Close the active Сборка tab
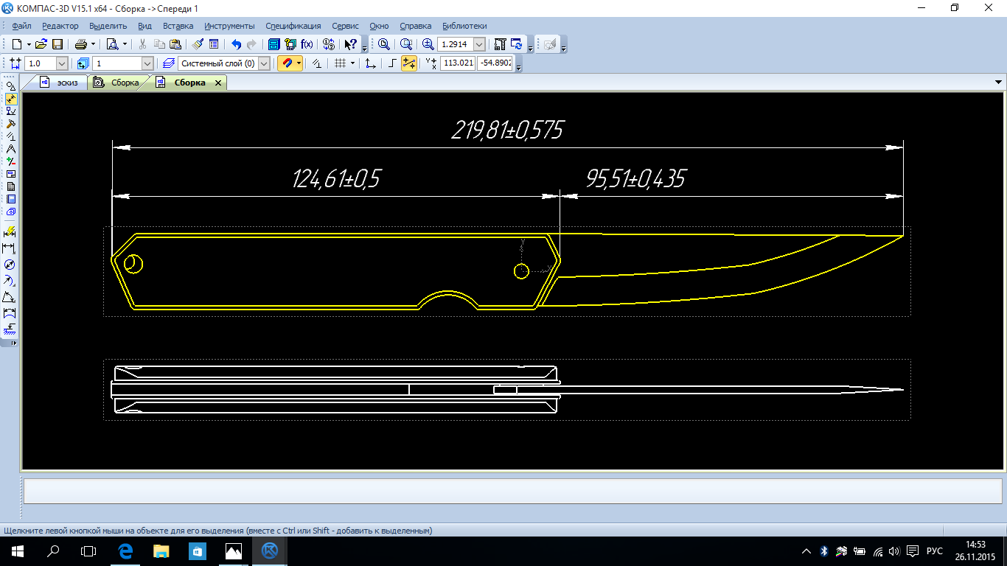 coord(218,83)
